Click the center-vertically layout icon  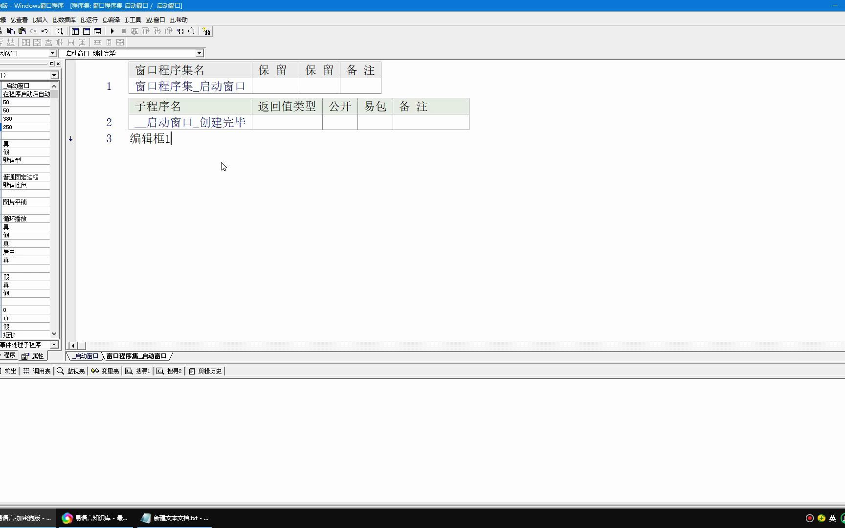pyautogui.click(x=37, y=43)
